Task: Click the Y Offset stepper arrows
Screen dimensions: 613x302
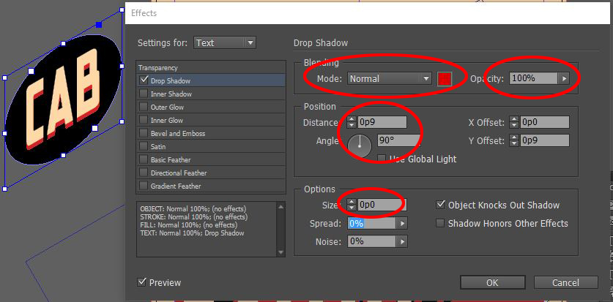Action: click(x=515, y=140)
